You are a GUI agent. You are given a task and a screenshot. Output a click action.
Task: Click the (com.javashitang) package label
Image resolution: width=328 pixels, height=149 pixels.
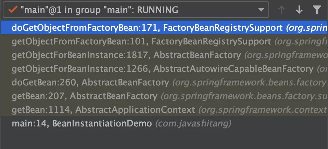[193, 123]
